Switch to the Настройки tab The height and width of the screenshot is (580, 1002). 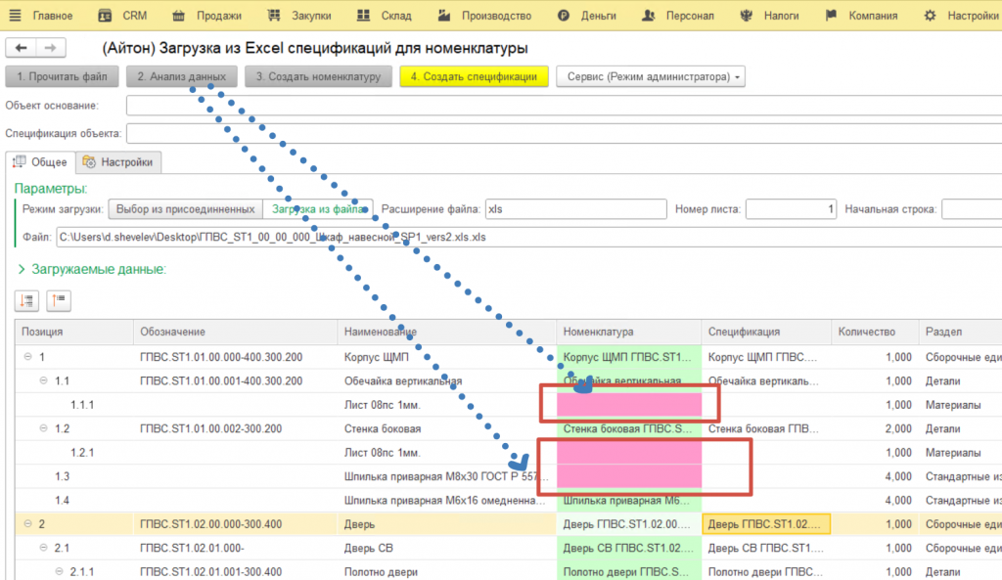pyautogui.click(x=118, y=162)
